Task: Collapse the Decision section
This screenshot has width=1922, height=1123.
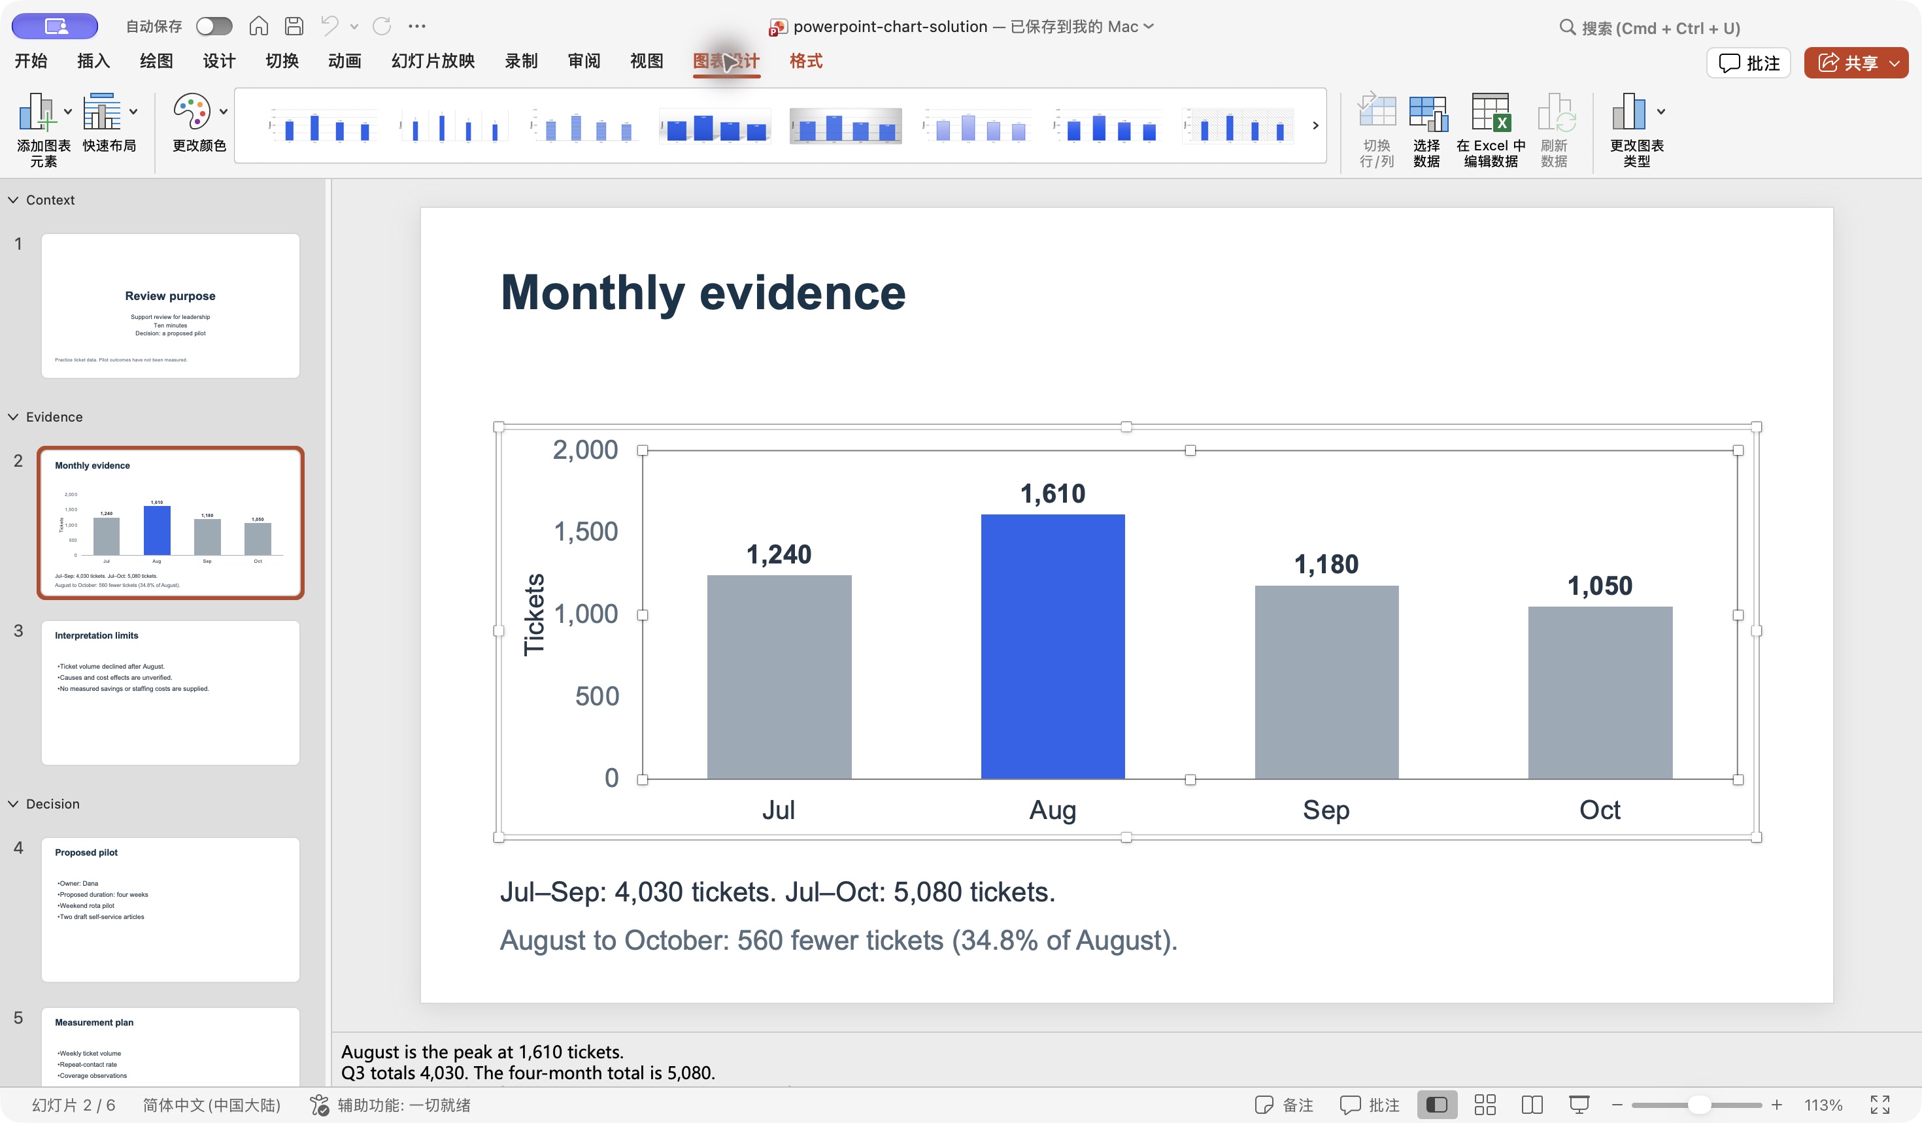Action: click(x=13, y=804)
